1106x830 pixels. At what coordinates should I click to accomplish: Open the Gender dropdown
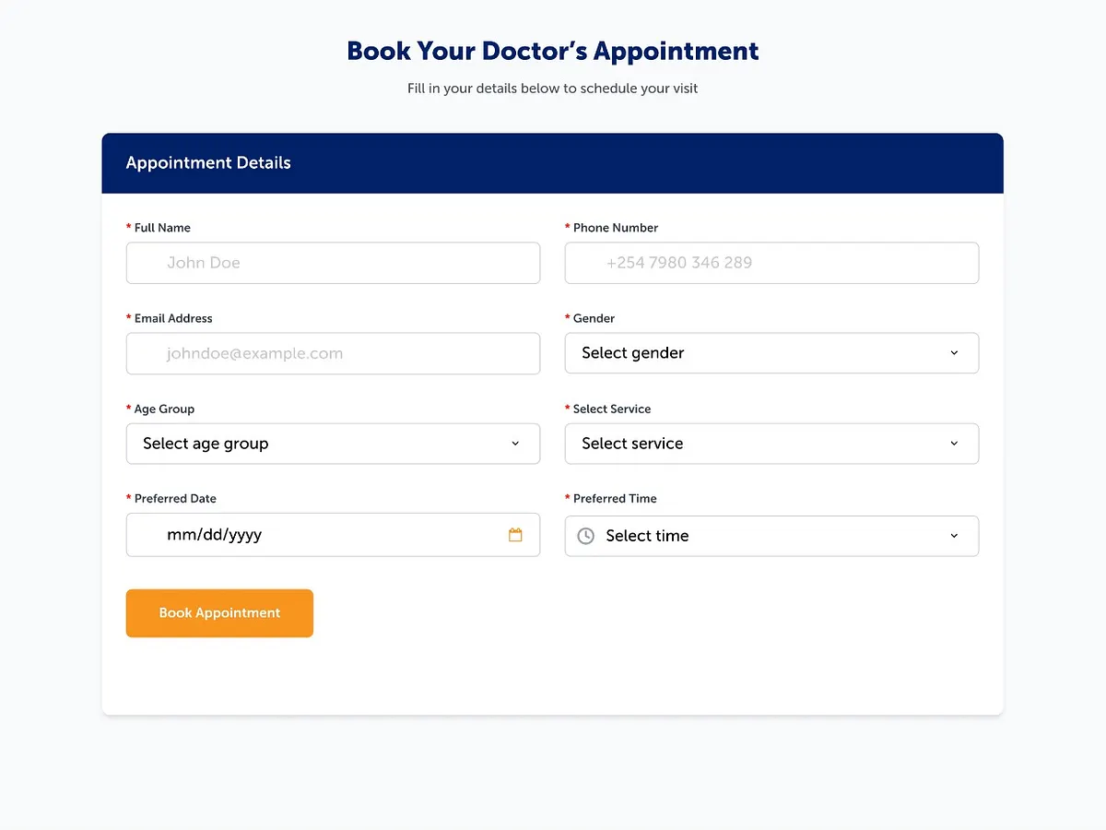pos(771,353)
